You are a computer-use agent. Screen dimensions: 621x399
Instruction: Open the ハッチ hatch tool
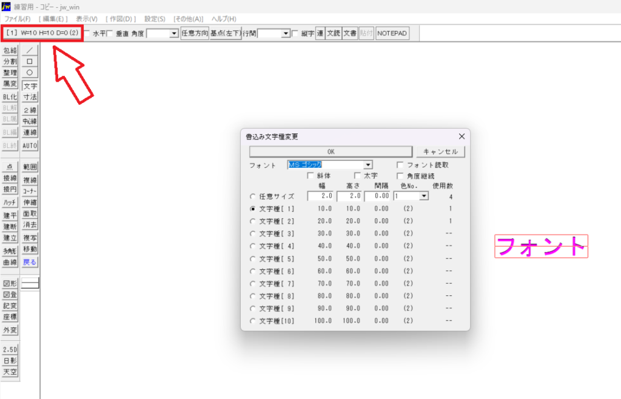10,202
